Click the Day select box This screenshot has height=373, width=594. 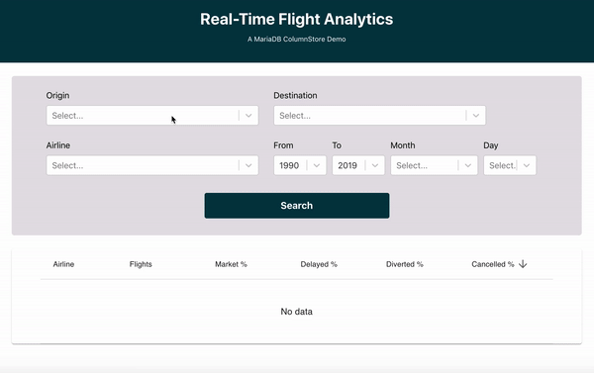(x=510, y=165)
